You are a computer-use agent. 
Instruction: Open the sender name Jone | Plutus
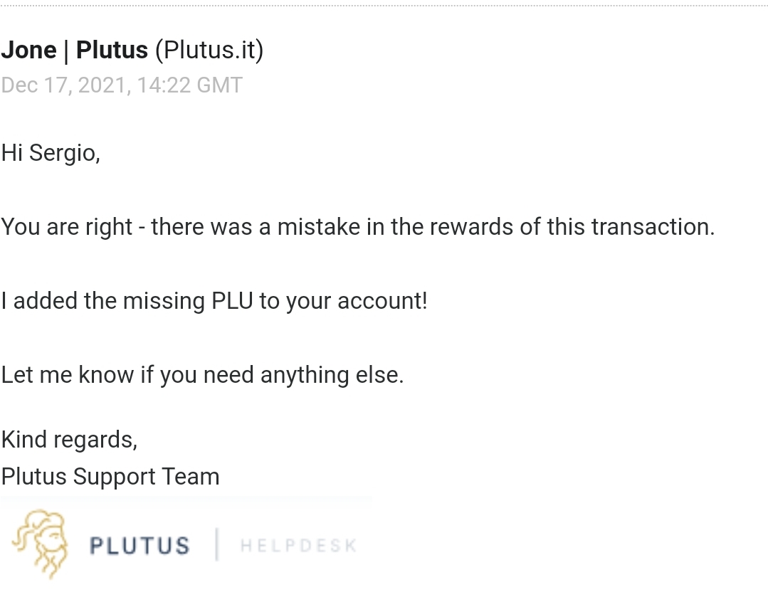74,51
